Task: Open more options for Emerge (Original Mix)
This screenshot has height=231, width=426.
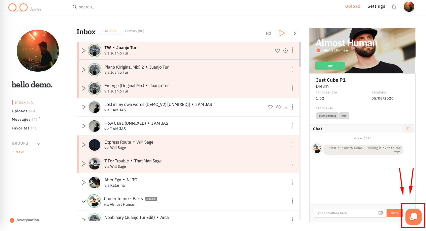Action: click(x=292, y=88)
